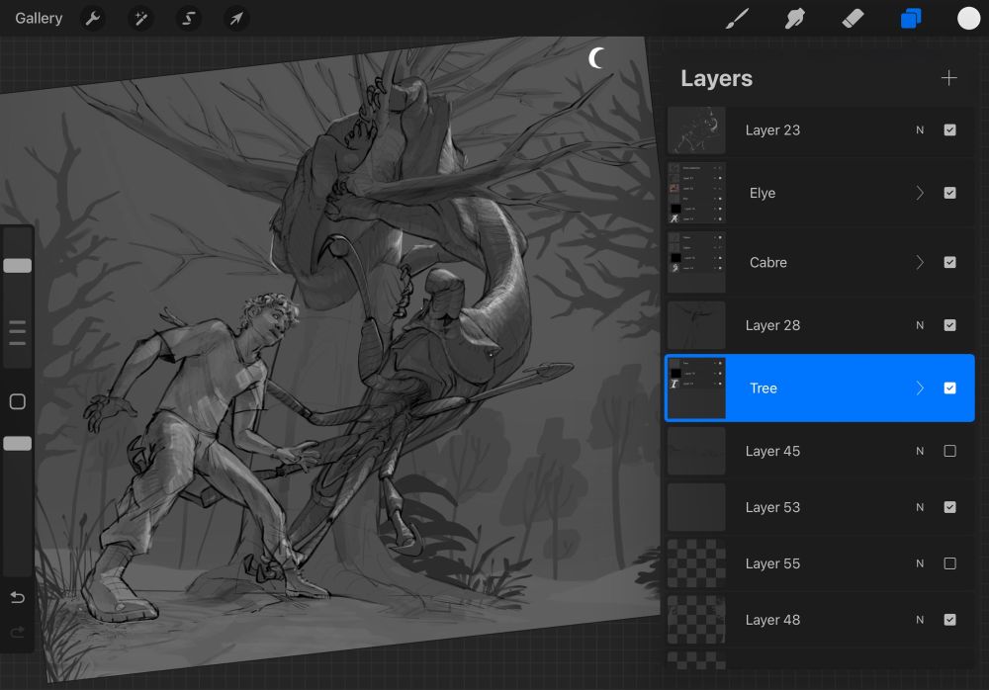Select the Eraser tool
The width and height of the screenshot is (989, 690).
tap(852, 19)
